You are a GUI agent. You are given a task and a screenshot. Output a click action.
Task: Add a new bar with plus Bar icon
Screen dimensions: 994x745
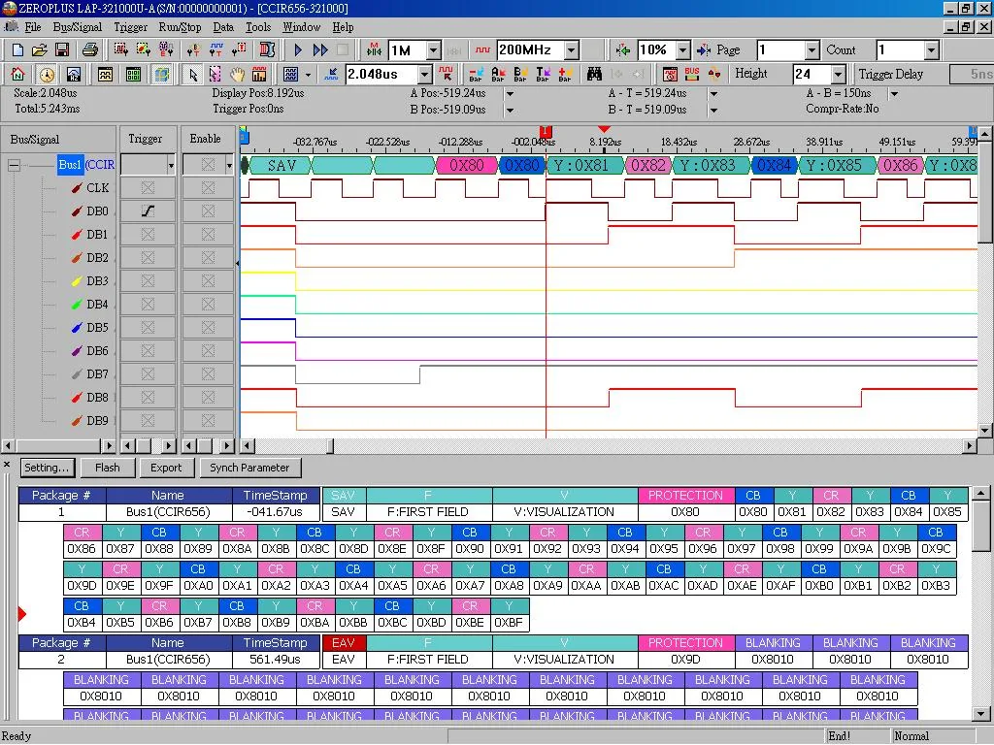pos(565,74)
